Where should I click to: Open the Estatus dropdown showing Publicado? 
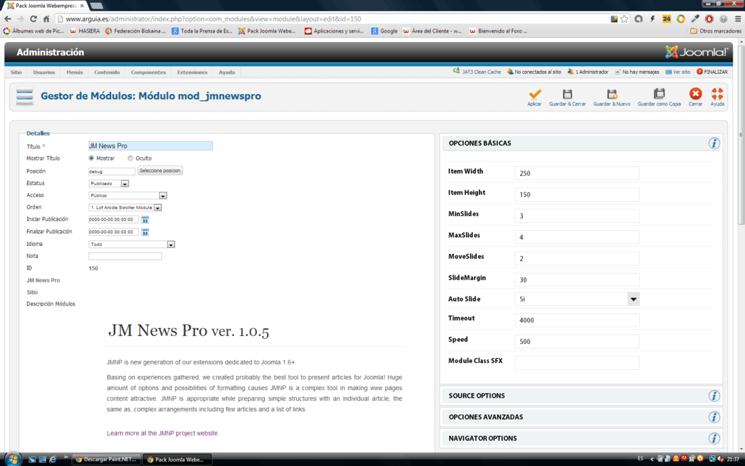click(x=109, y=184)
